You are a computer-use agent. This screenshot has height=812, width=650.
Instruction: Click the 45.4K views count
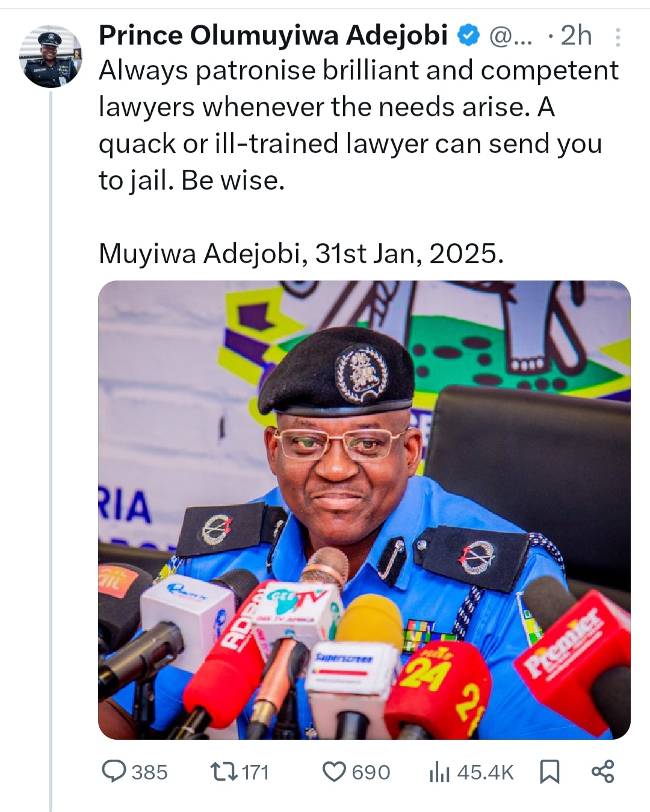click(x=485, y=772)
